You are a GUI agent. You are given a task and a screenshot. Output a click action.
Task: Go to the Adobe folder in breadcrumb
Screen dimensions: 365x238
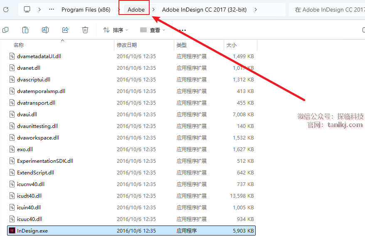pyautogui.click(x=136, y=10)
